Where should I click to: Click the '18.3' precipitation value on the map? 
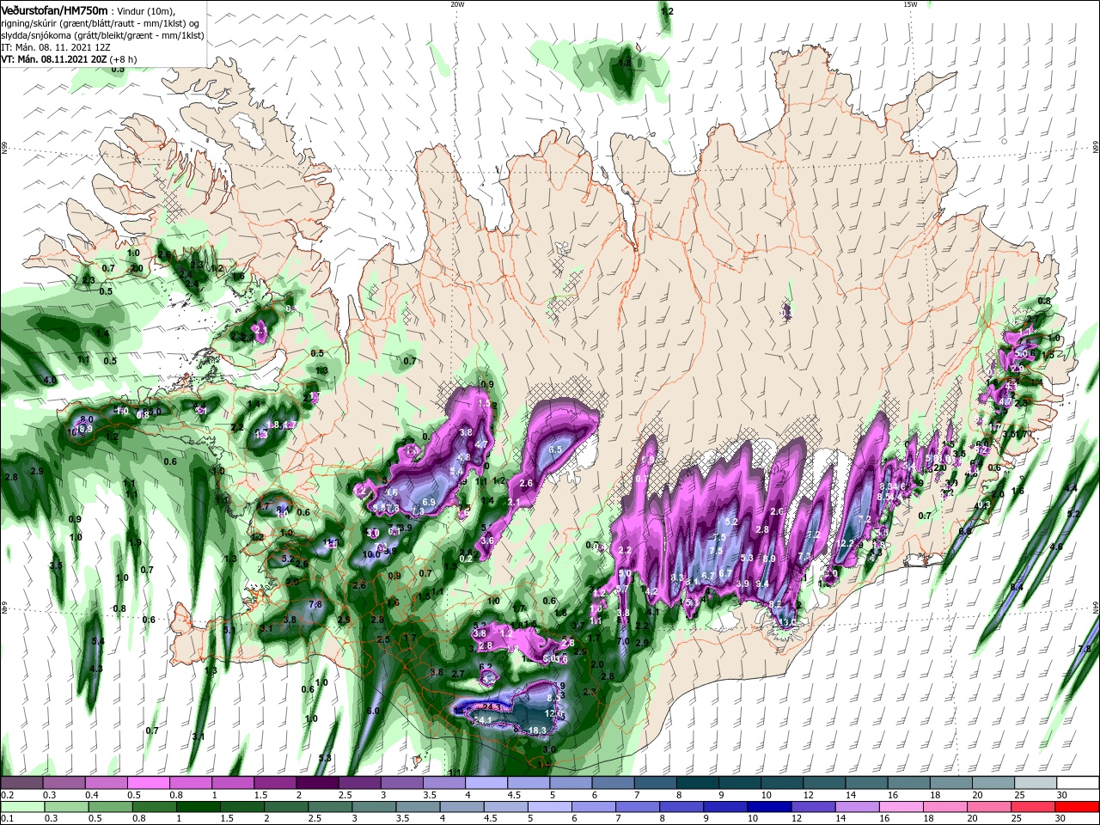(x=538, y=730)
